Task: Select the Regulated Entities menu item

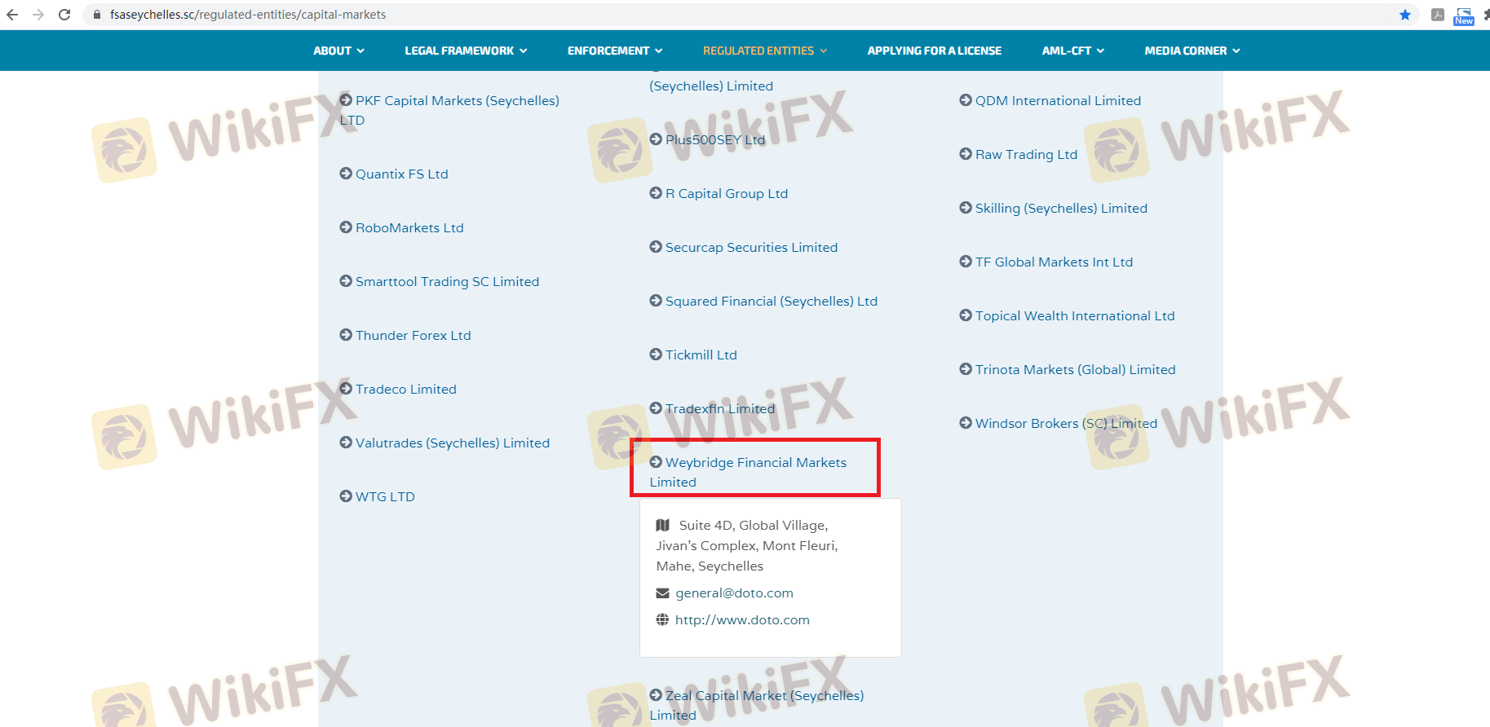Action: click(764, 51)
